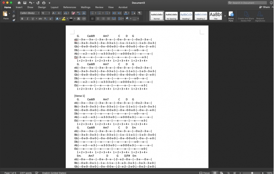This screenshot has width=274, height=174.
Task: Increase paragraph indent
Action: (x=119, y=13)
